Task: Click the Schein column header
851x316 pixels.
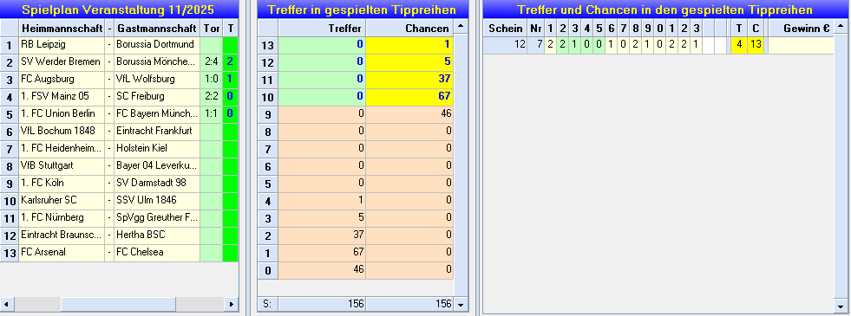Action: pos(505,28)
